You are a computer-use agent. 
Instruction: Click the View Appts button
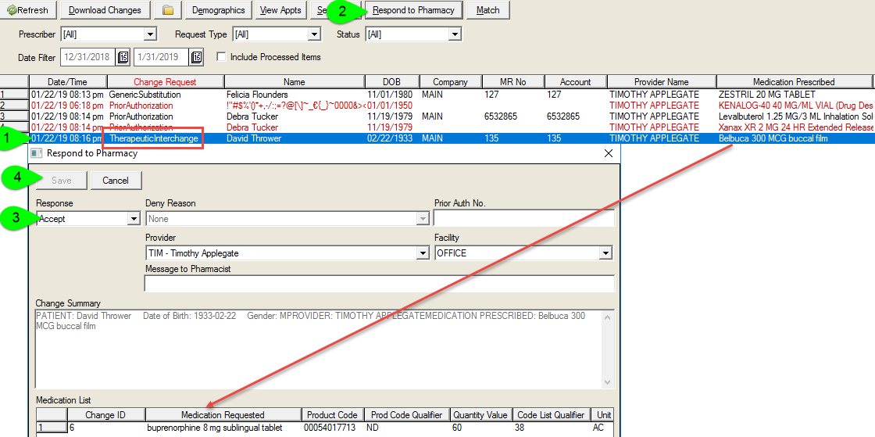click(x=280, y=10)
